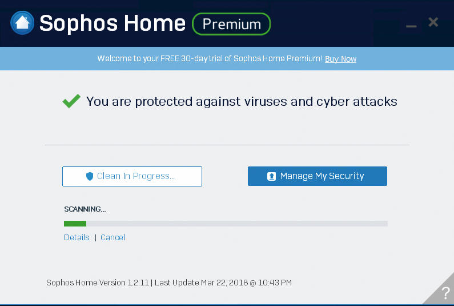
Task: Close the Sophos Home window
Action: point(433,22)
